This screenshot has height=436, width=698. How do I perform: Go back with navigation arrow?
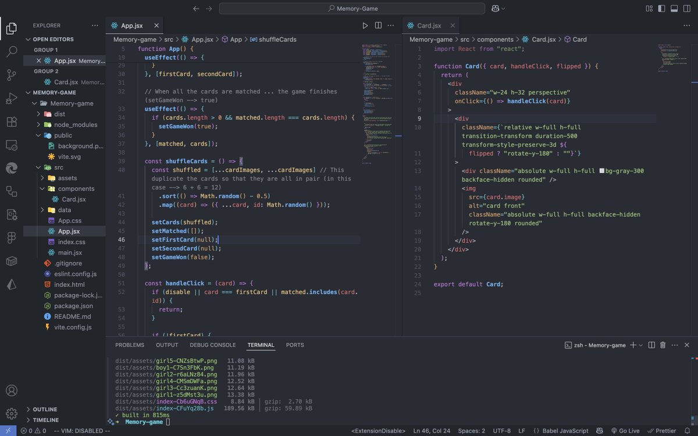(196, 9)
